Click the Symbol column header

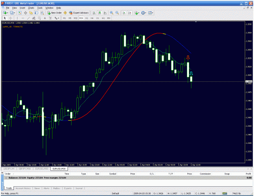[x=113, y=174]
